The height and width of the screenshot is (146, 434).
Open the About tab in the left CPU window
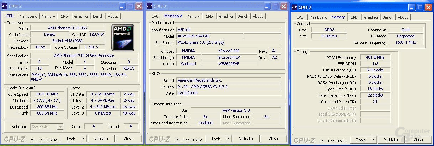(x=113, y=16)
